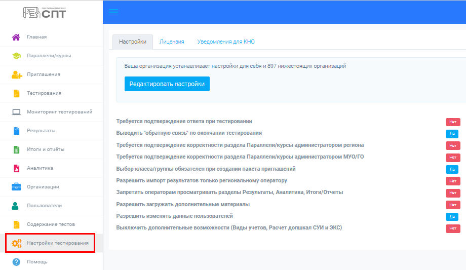Click the Редактировать настройки button

pyautogui.click(x=167, y=84)
